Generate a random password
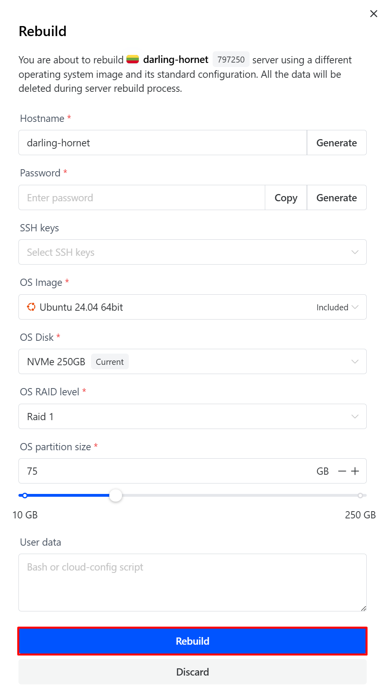 (336, 198)
